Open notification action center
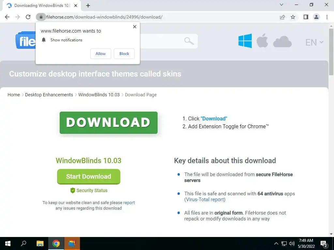 (324, 244)
